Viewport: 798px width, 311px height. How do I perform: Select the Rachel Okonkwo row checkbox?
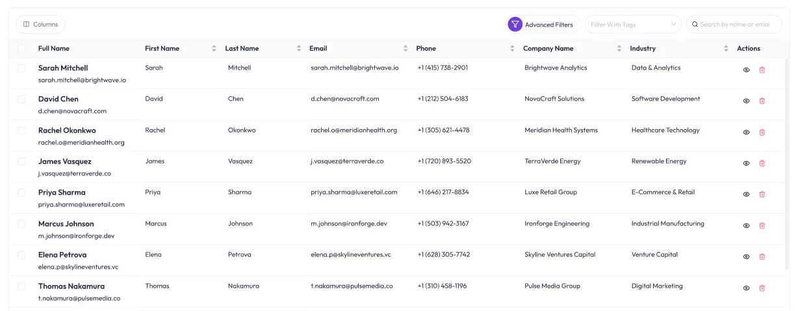click(x=21, y=131)
